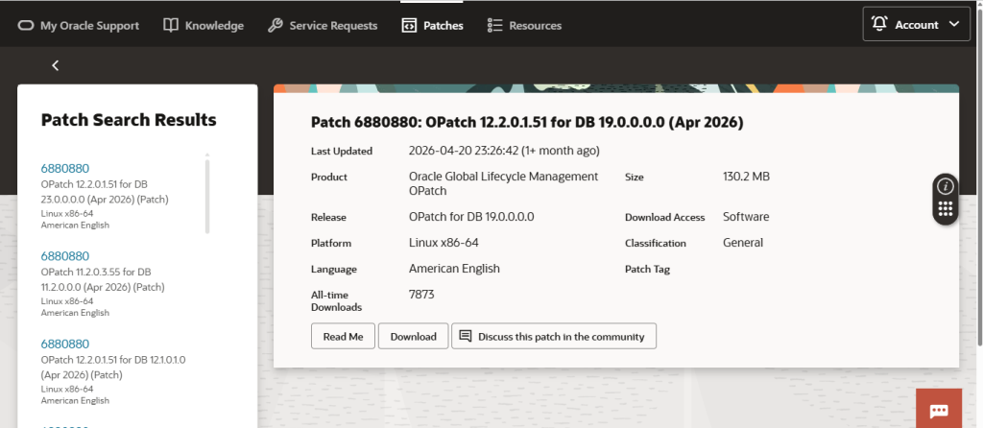Click the Knowledge book icon

tap(171, 25)
